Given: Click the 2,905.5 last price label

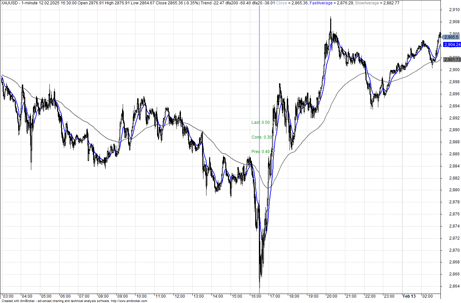Looking at the screenshot, I should pyautogui.click(x=451, y=37).
